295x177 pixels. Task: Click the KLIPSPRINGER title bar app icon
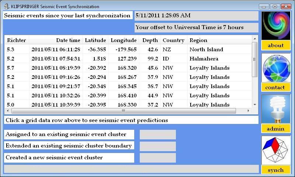[x=6, y=6]
